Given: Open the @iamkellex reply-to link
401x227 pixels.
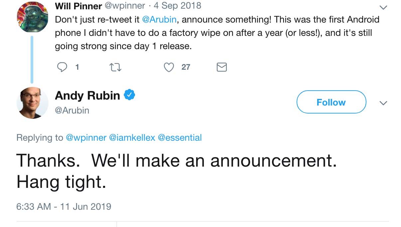Looking at the screenshot, I should click(132, 137).
